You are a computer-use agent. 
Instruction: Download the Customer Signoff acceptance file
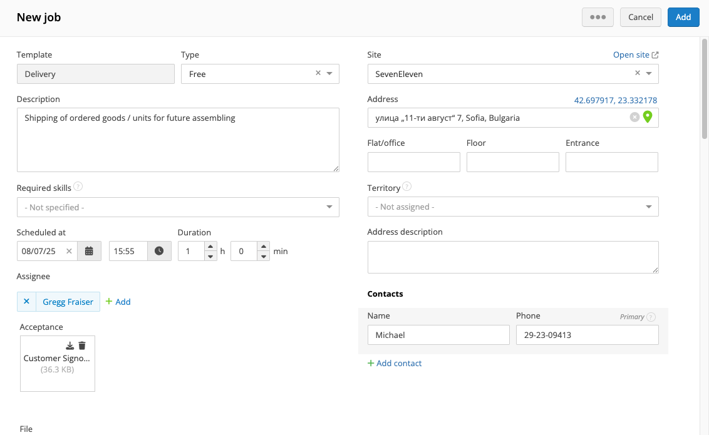[70, 345]
